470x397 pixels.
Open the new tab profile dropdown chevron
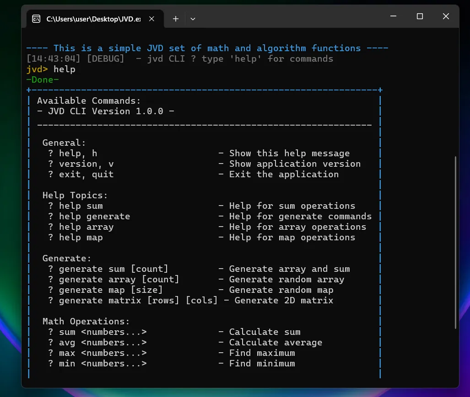pos(193,19)
